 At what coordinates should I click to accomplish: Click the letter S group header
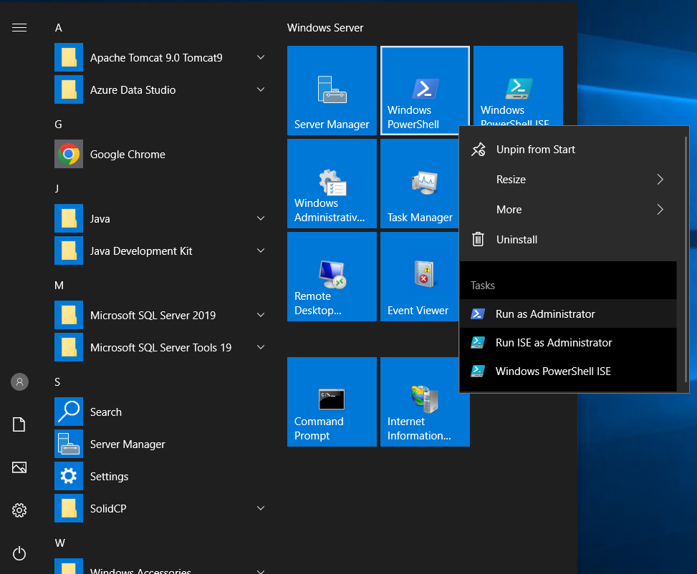point(57,382)
